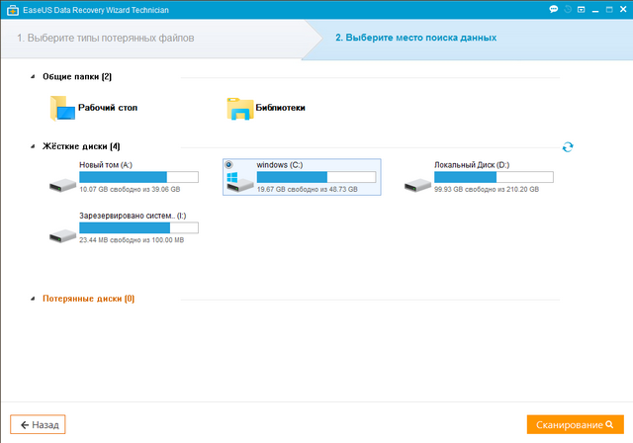Go to step 1 Выберите типы потерянных файлов
This screenshot has height=443, width=633.
[x=106, y=38]
